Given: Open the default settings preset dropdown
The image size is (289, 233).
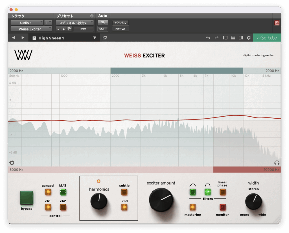Looking at the screenshot, I should (x=75, y=23).
